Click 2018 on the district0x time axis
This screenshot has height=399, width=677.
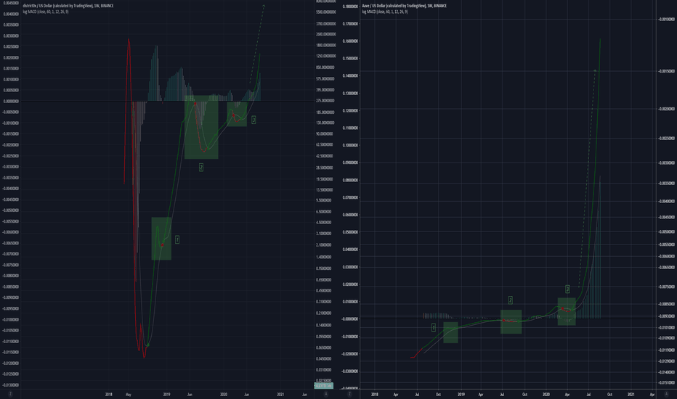click(x=109, y=394)
